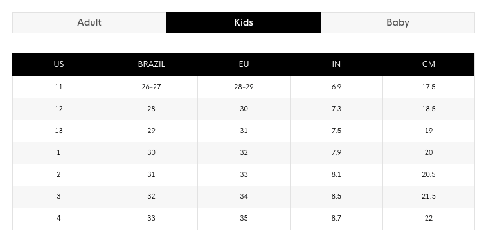Click Brazil size 26-27 cell
This screenshot has width=484, height=243.
click(x=151, y=87)
